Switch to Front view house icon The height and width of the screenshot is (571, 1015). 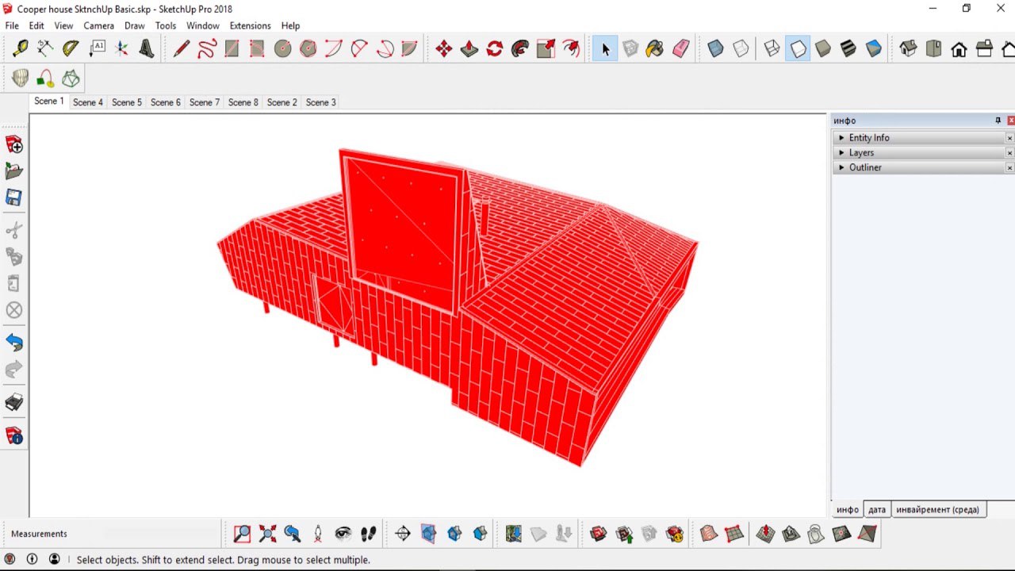[959, 48]
